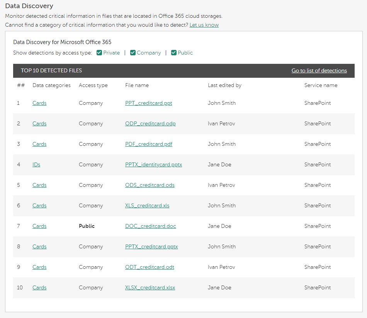367x318 pixels.
Task: Click the Cards category in row 10
Action: (39, 287)
